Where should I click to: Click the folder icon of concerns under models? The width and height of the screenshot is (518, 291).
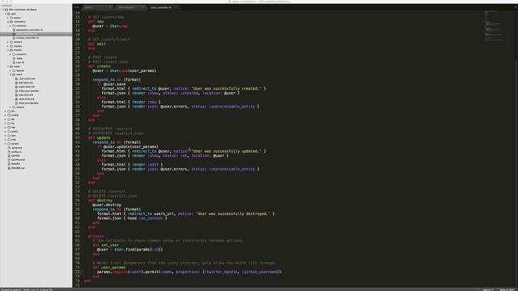coord(14,54)
